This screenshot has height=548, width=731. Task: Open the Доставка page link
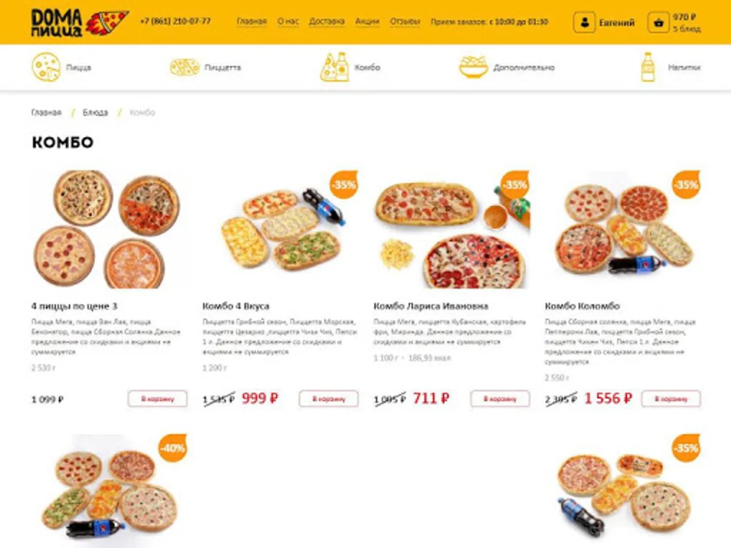[x=327, y=21]
